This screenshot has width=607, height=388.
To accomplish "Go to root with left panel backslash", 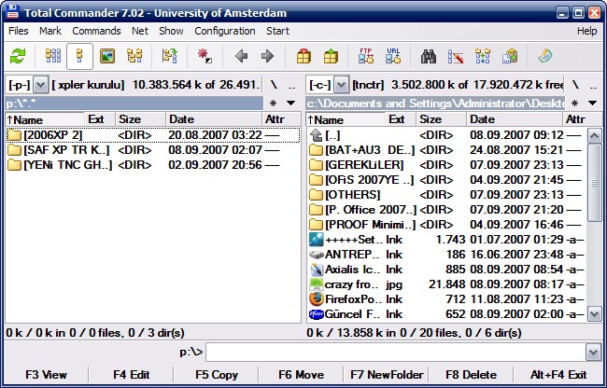I will pos(274,85).
